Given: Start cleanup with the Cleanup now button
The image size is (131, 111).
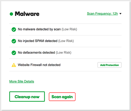Looking at the screenshot, I should coord(27,97).
